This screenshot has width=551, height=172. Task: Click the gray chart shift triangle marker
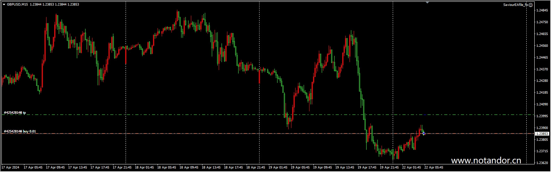coord(427,2)
